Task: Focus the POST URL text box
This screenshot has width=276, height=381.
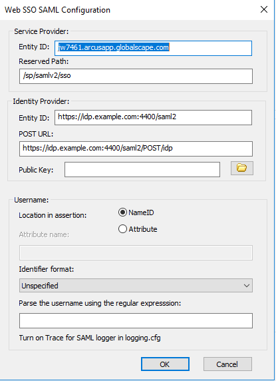Action: [136, 149]
